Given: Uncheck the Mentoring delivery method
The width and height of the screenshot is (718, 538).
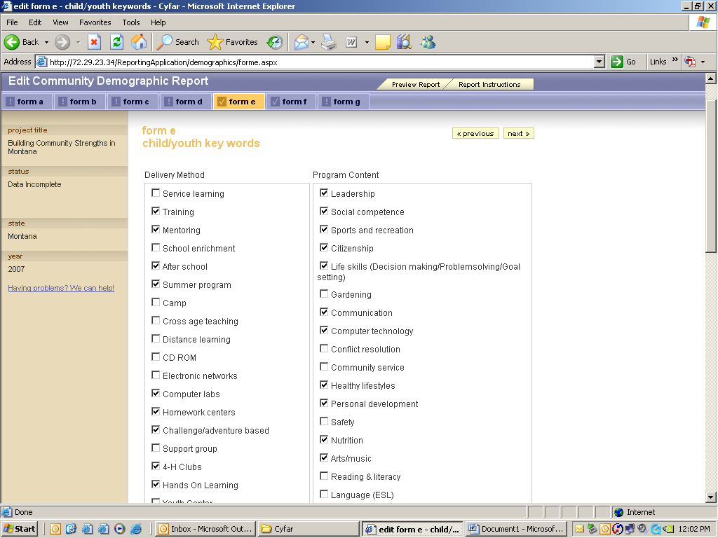Looking at the screenshot, I should 156,229.
